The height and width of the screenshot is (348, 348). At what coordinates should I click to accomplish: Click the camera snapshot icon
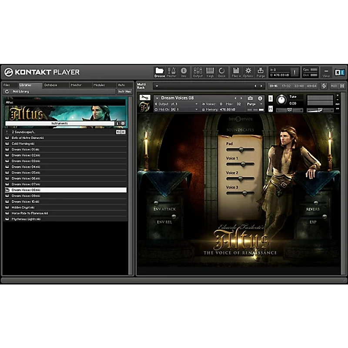click(x=250, y=98)
